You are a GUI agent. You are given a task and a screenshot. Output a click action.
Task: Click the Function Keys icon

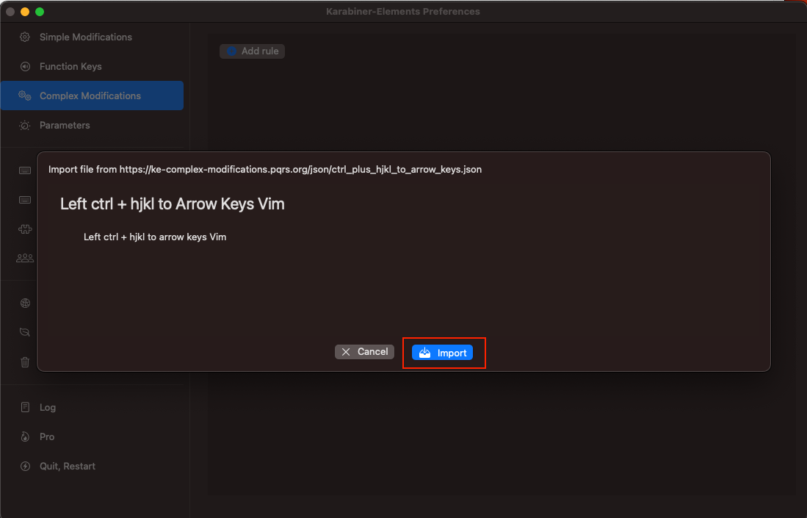[24, 66]
